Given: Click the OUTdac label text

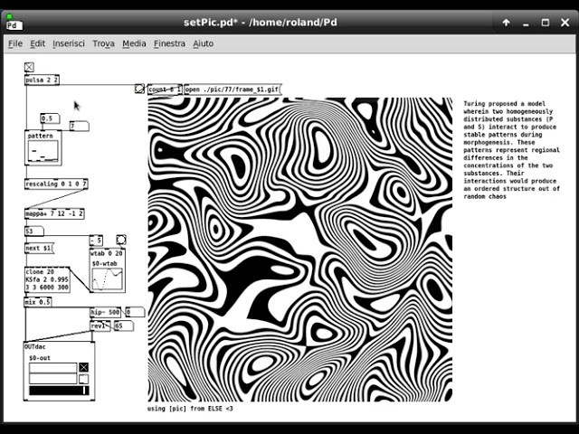Looking at the screenshot, I should (35, 346).
